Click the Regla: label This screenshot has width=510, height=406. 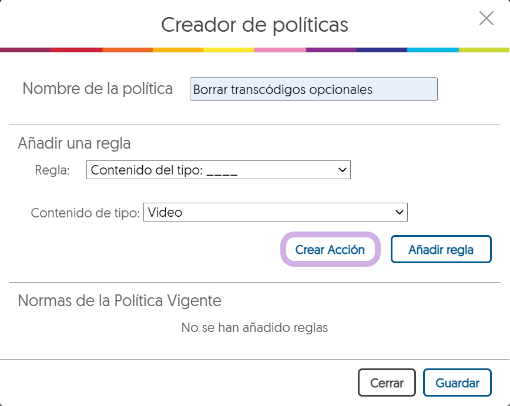tap(52, 170)
